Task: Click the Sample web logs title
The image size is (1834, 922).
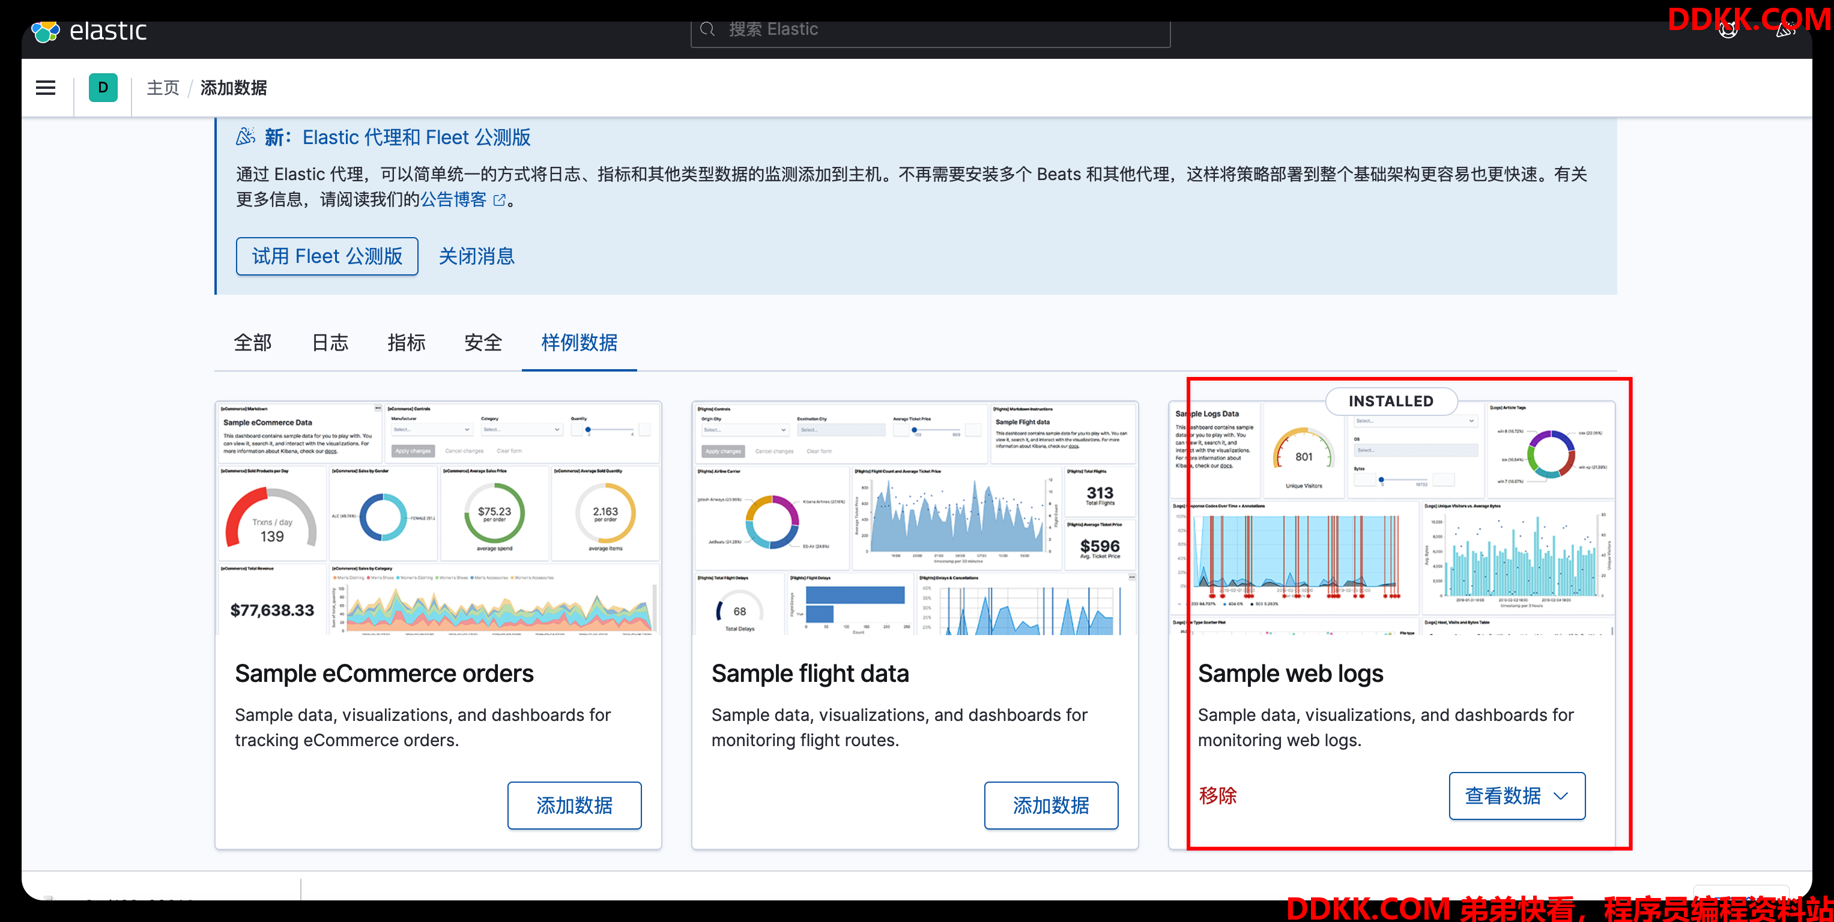Action: 1291,673
